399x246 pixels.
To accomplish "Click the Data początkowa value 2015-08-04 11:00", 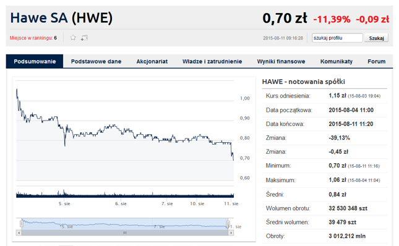I will pos(351,110).
